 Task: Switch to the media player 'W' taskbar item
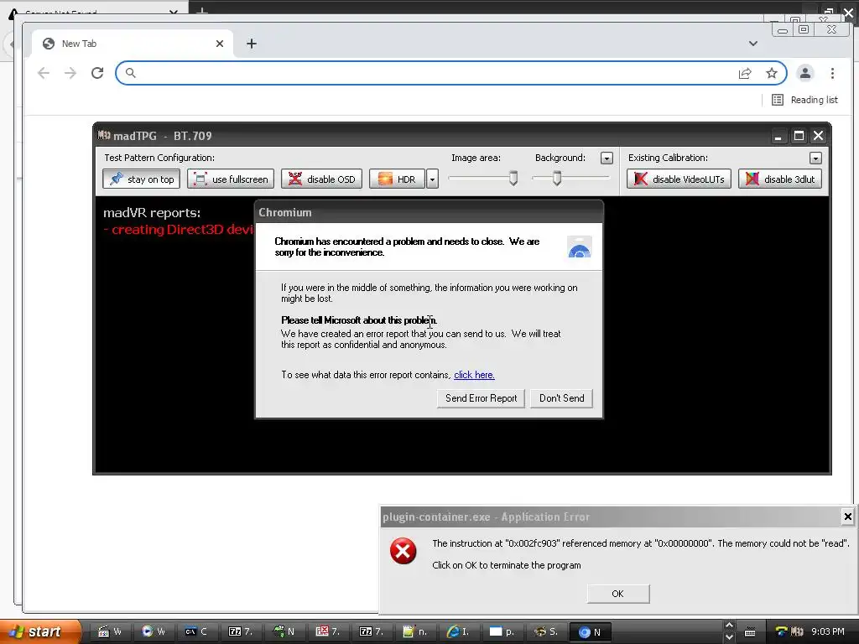pos(154,631)
